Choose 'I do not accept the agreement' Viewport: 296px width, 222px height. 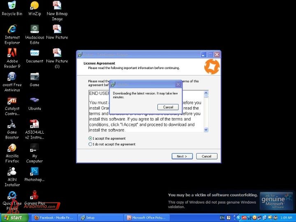pyautogui.click(x=90, y=144)
